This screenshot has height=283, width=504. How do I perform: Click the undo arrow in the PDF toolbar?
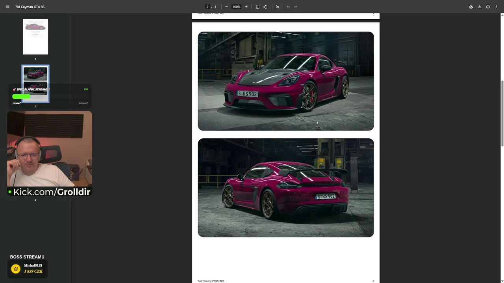pyautogui.click(x=288, y=7)
